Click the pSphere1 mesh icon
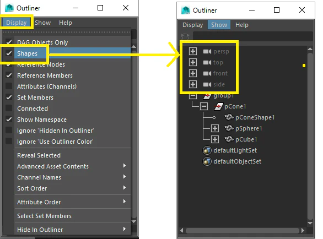The image size is (323, 239). [229, 128]
